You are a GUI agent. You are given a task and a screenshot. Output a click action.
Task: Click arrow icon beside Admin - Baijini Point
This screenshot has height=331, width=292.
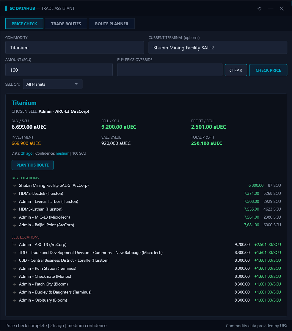click(x=14, y=225)
